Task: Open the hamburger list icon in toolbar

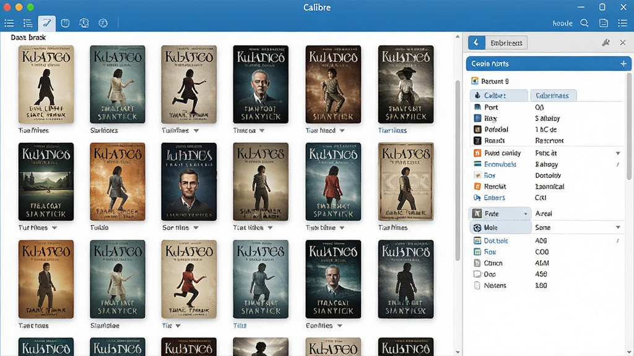Action: (x=9, y=23)
